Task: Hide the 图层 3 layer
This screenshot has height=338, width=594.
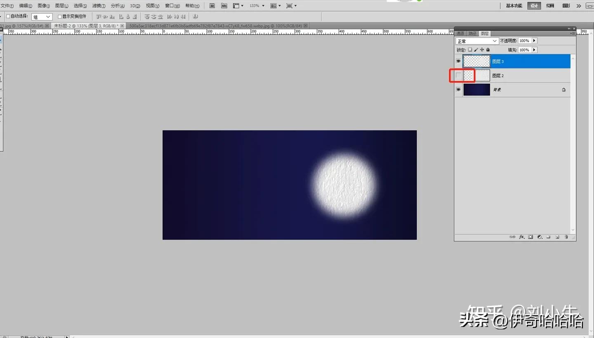Action: (458, 61)
